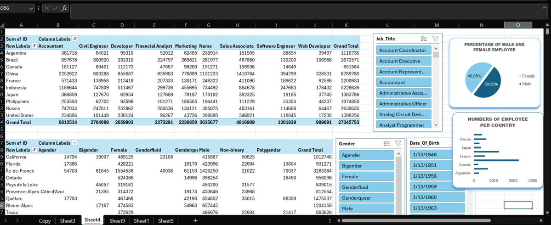Toggle Female in Gender slicer
This screenshot has width=551, height=225.
(x=367, y=177)
